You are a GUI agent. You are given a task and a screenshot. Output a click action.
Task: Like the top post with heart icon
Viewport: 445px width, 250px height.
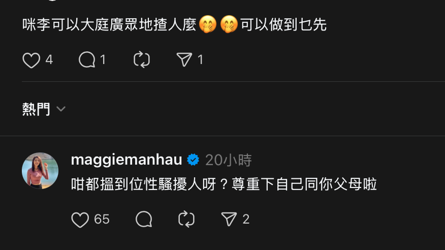(x=31, y=60)
